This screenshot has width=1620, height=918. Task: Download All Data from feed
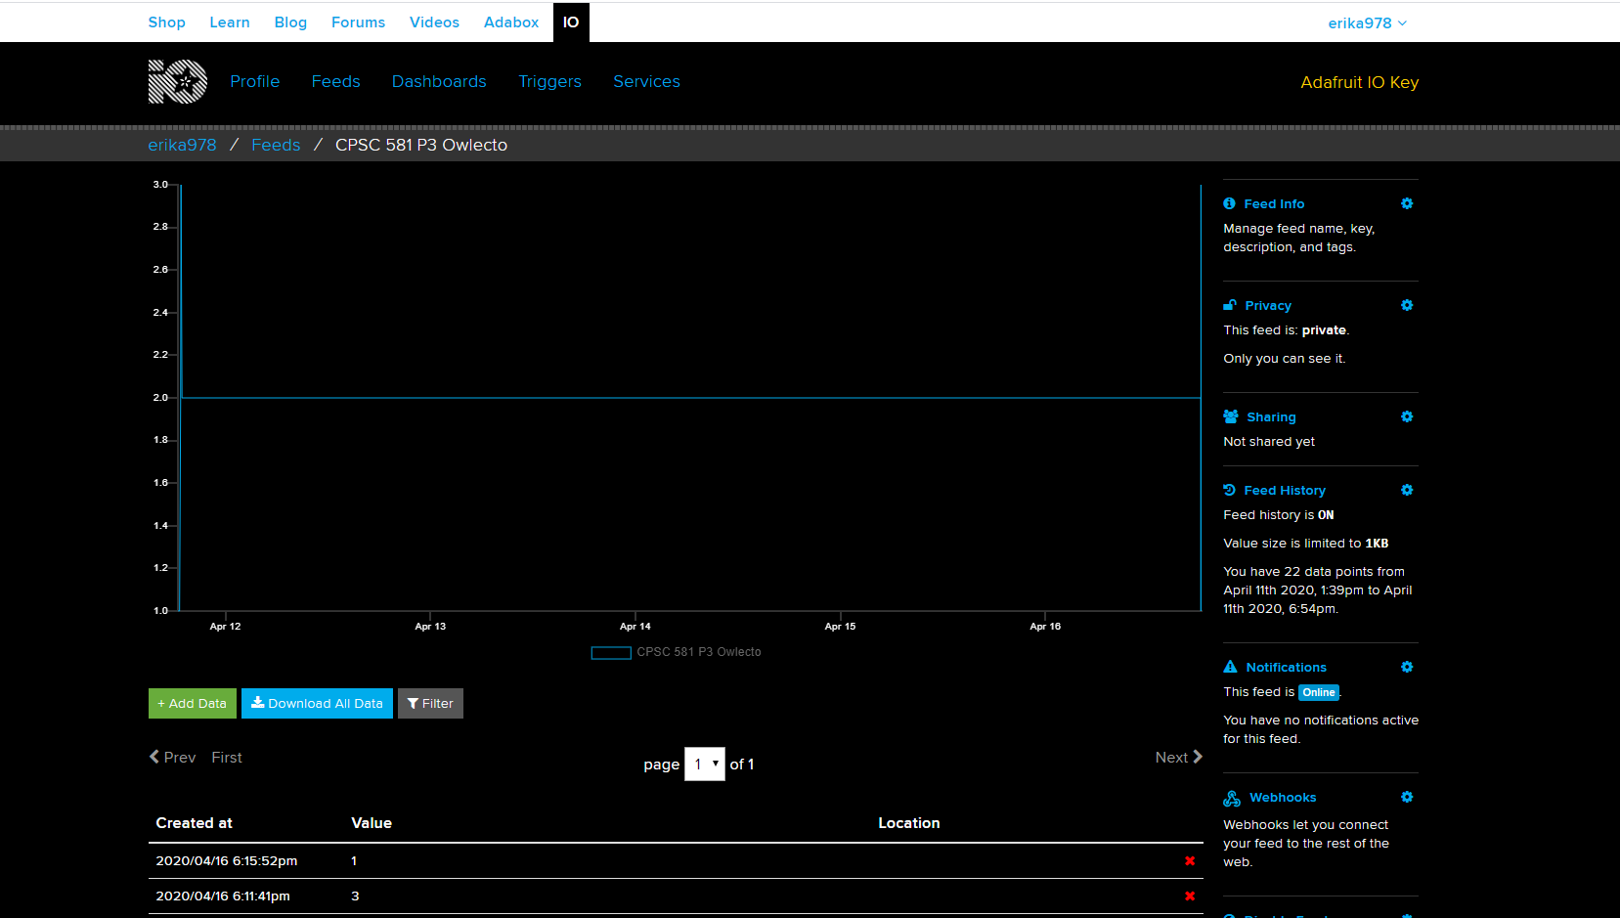317,704
